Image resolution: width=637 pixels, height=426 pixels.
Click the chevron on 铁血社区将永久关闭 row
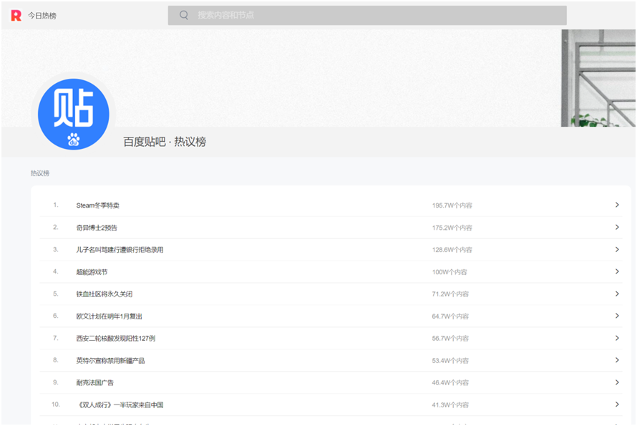617,294
